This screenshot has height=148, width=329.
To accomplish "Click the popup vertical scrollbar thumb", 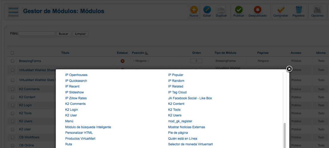I will (x=285, y=135).
